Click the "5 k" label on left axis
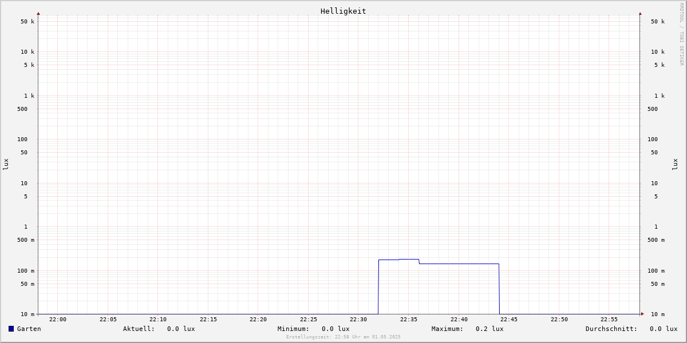The height and width of the screenshot is (343, 687). 29,65
